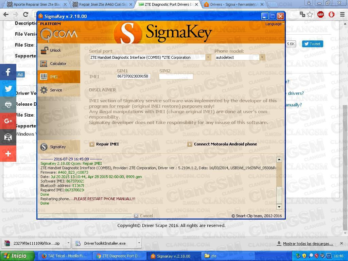
Task: Close the browser downloads bar
Action: click(x=342, y=243)
